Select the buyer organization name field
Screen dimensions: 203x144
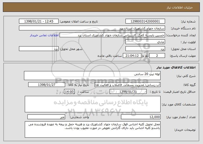point(92,28)
